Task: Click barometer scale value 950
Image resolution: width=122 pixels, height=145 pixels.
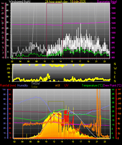Action: 113,57
